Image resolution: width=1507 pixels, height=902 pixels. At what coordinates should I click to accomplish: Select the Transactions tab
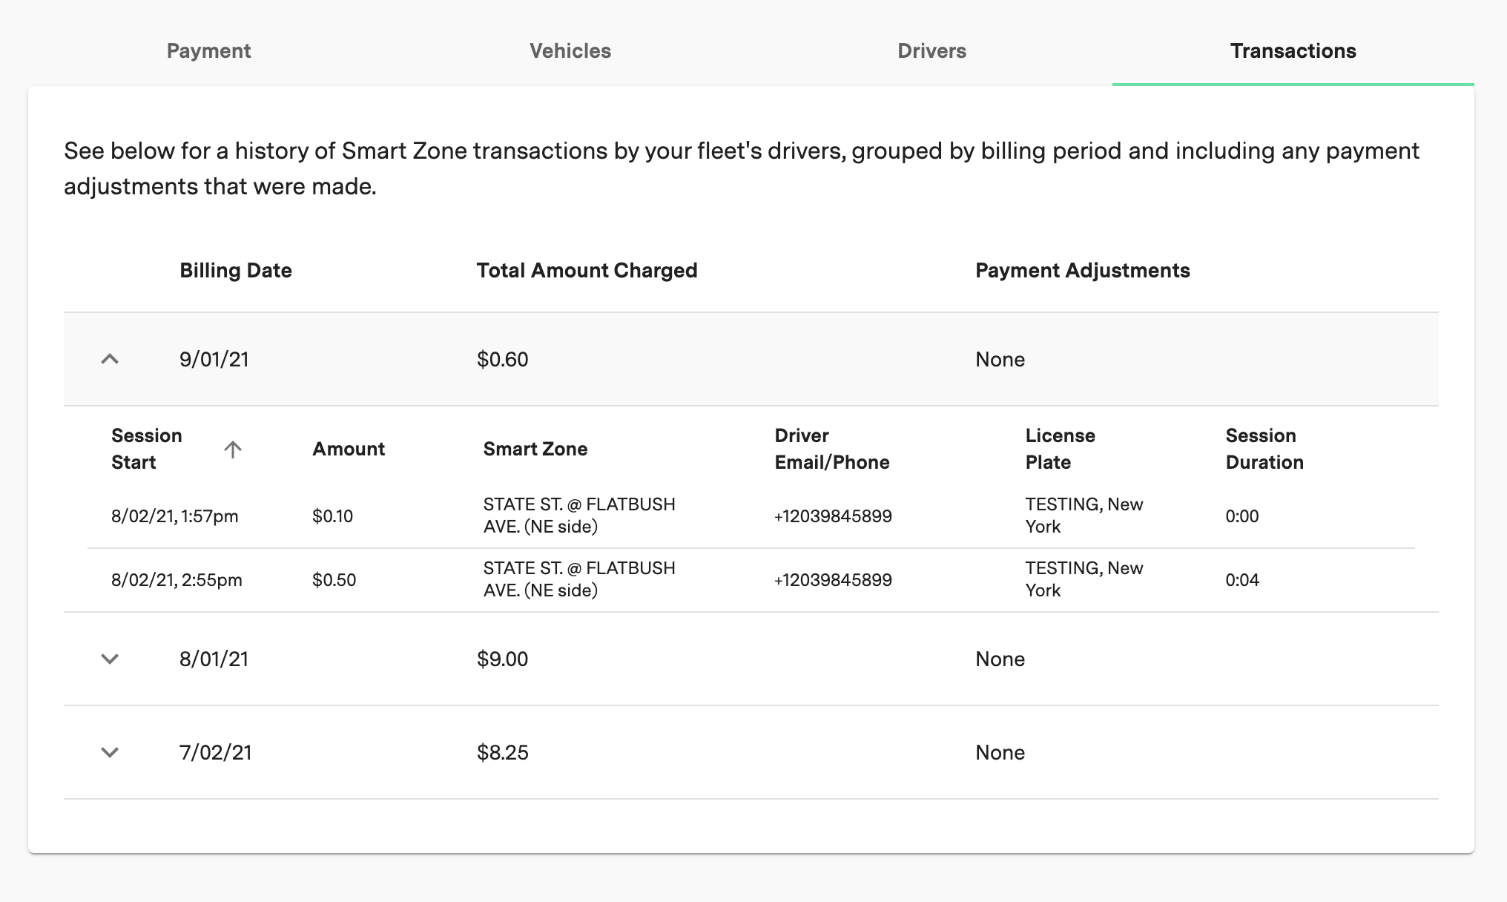[x=1293, y=51]
